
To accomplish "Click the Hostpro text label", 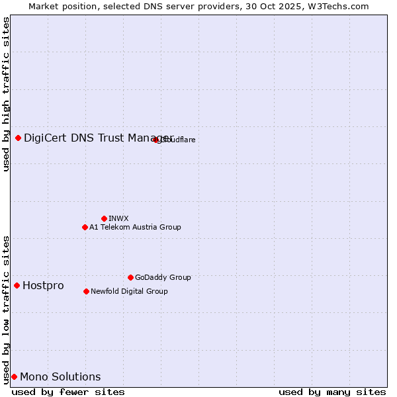I will pyautogui.click(x=43, y=285).
